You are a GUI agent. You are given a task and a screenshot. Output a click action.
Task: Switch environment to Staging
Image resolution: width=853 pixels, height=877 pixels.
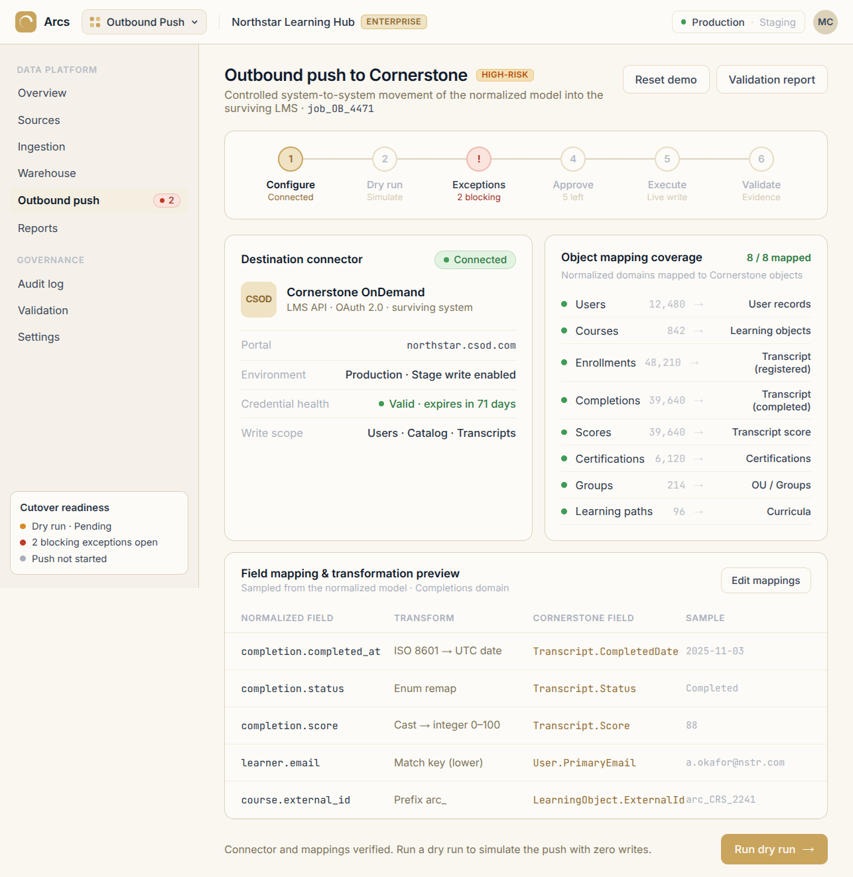(777, 22)
